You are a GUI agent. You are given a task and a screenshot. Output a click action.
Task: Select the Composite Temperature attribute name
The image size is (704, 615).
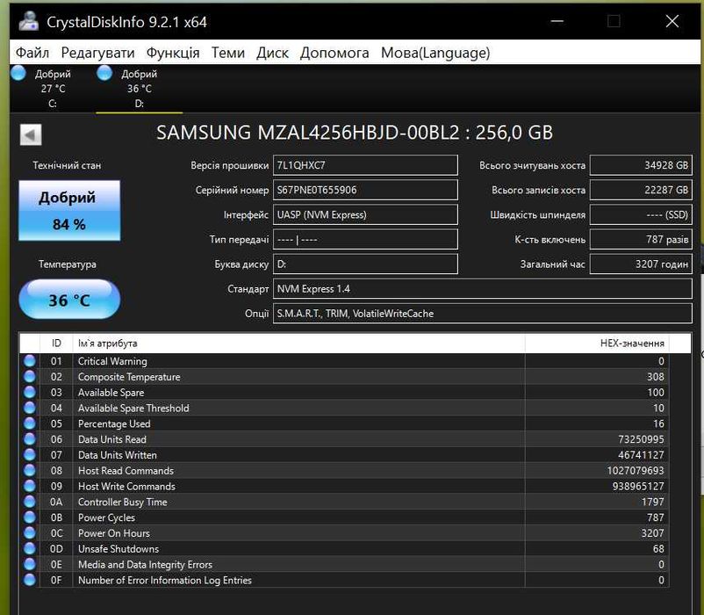129,377
